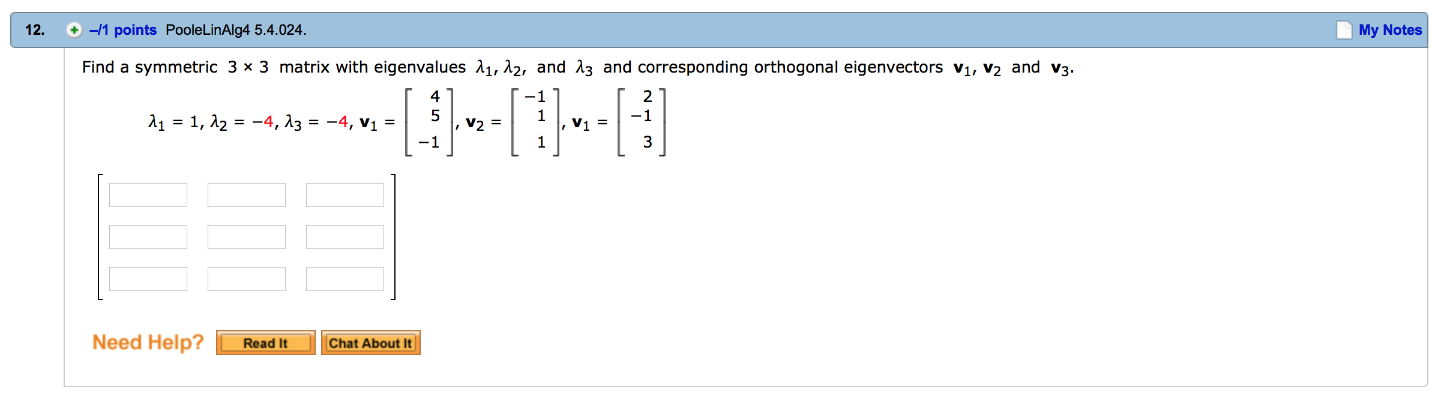The width and height of the screenshot is (1438, 411).
Task: Click the Chat About It button
Action: 370,343
